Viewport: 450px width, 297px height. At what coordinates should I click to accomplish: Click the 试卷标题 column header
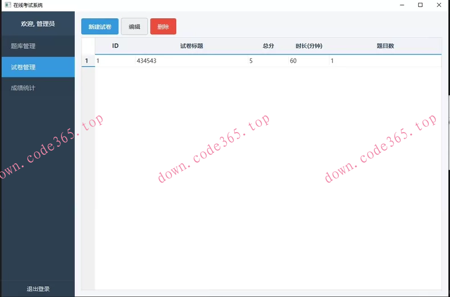[x=191, y=46]
